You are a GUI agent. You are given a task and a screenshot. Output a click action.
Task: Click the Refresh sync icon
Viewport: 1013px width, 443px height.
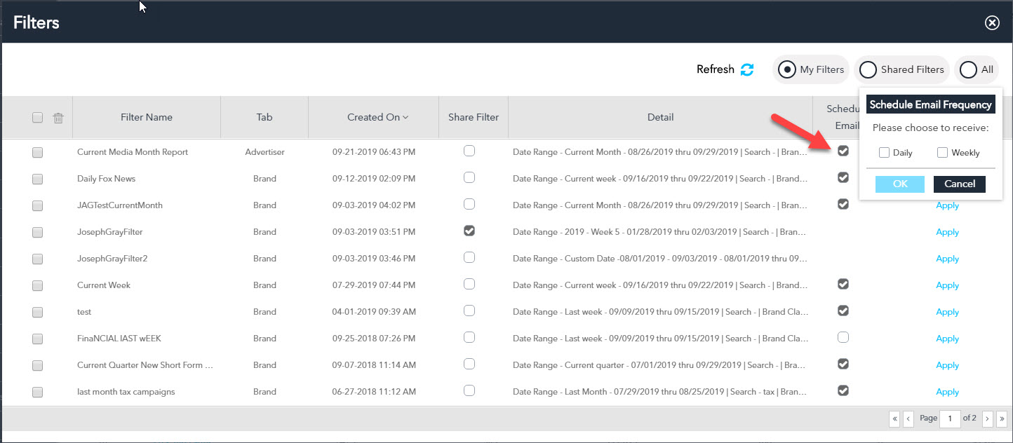[x=747, y=69]
